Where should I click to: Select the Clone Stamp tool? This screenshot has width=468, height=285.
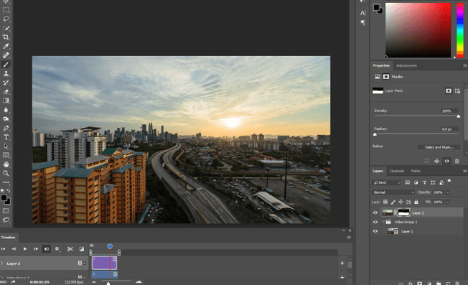[6, 73]
